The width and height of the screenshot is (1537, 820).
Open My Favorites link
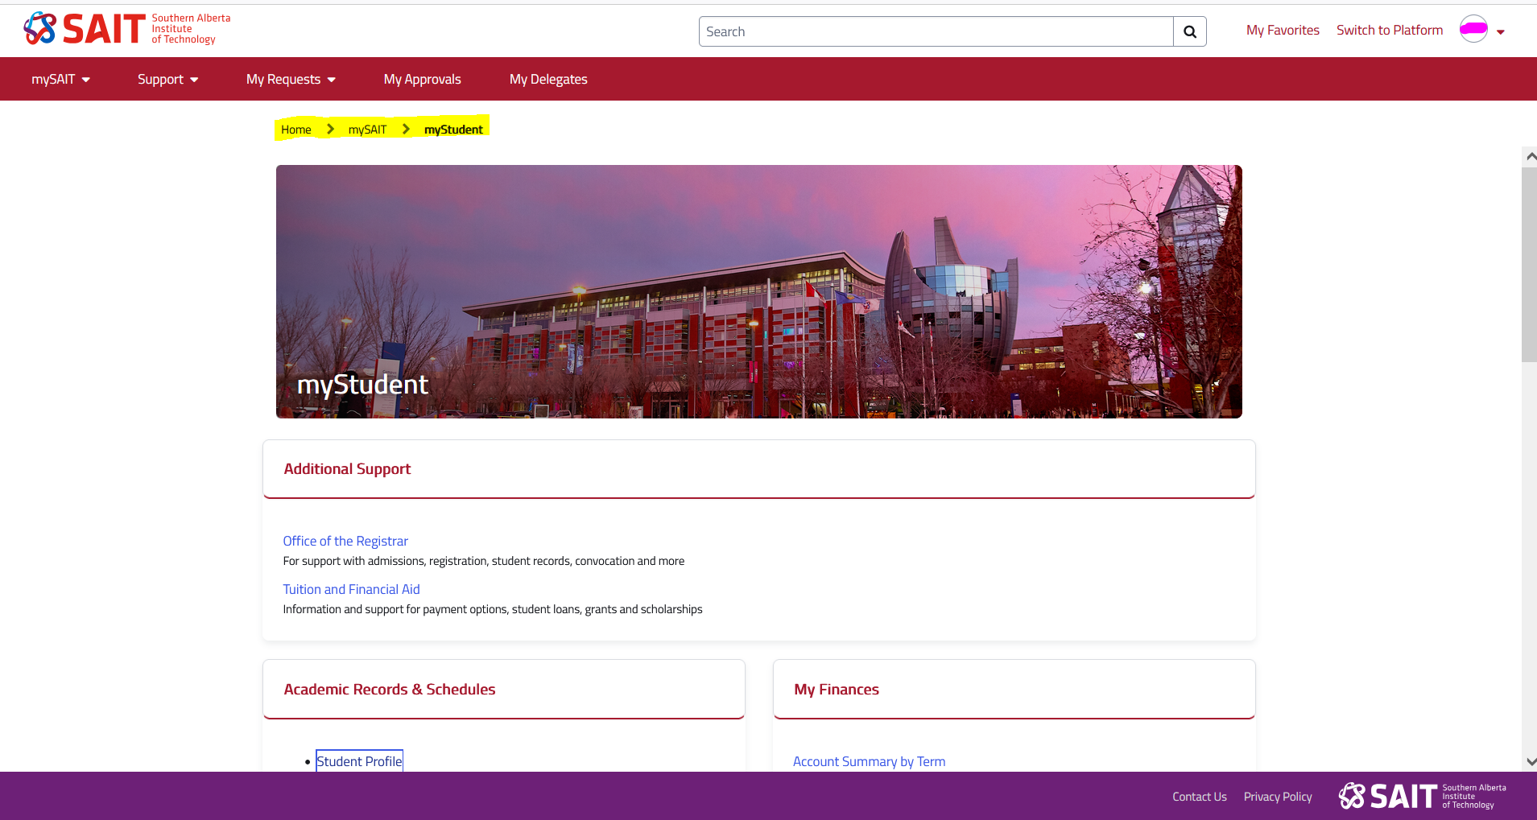click(x=1283, y=30)
